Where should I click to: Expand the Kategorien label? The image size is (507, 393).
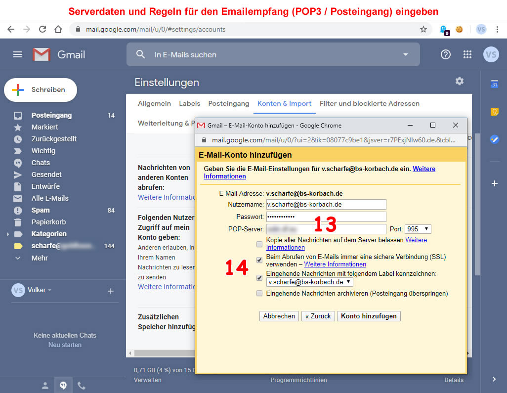[x=8, y=234]
